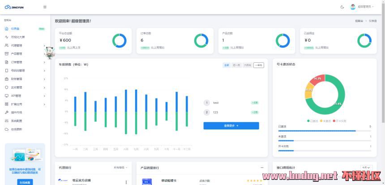Open 可视化大屏 from the sidebar
385x185 pixels.
coord(18,37)
